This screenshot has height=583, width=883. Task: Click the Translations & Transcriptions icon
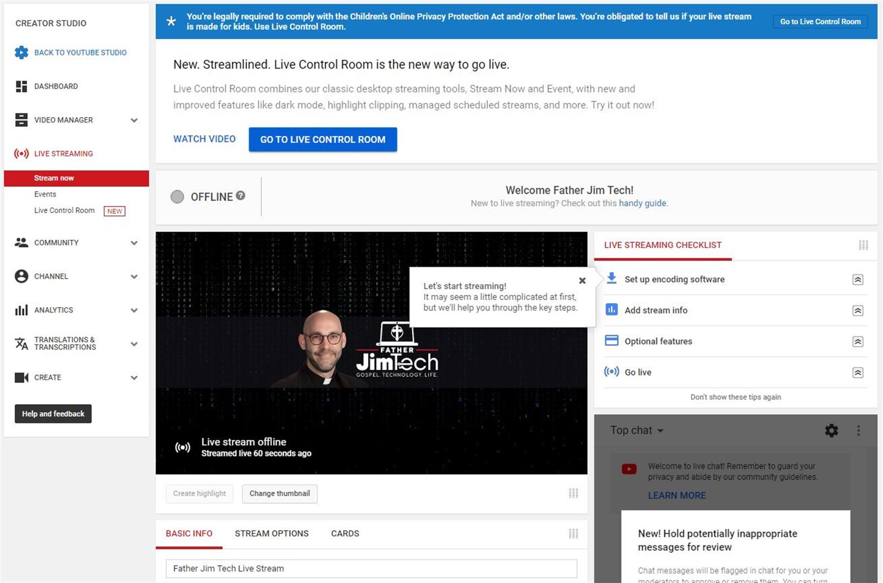21,343
